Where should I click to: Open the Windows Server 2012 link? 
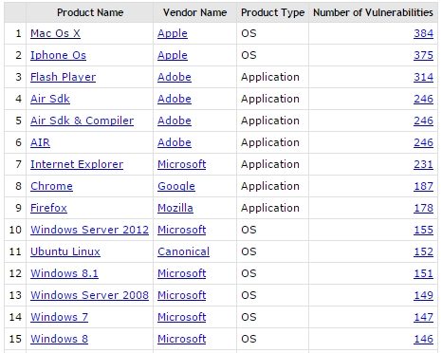(x=89, y=230)
